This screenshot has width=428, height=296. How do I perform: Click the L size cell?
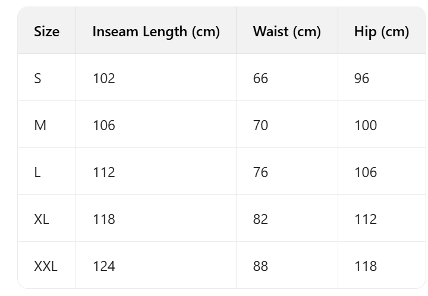coord(37,172)
